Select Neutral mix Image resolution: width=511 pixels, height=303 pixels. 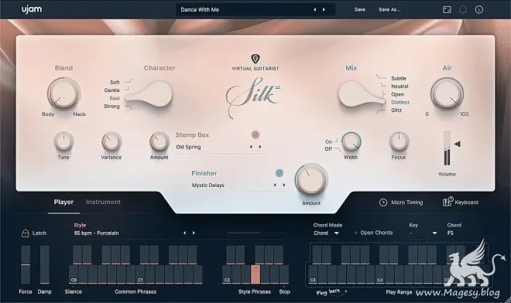click(x=400, y=87)
